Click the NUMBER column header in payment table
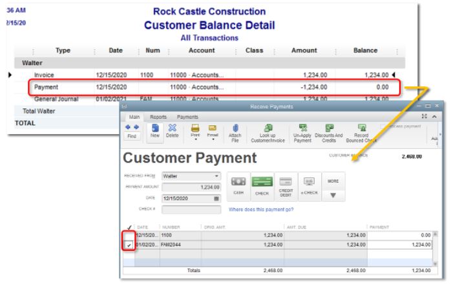The image size is (453, 289). [171, 227]
